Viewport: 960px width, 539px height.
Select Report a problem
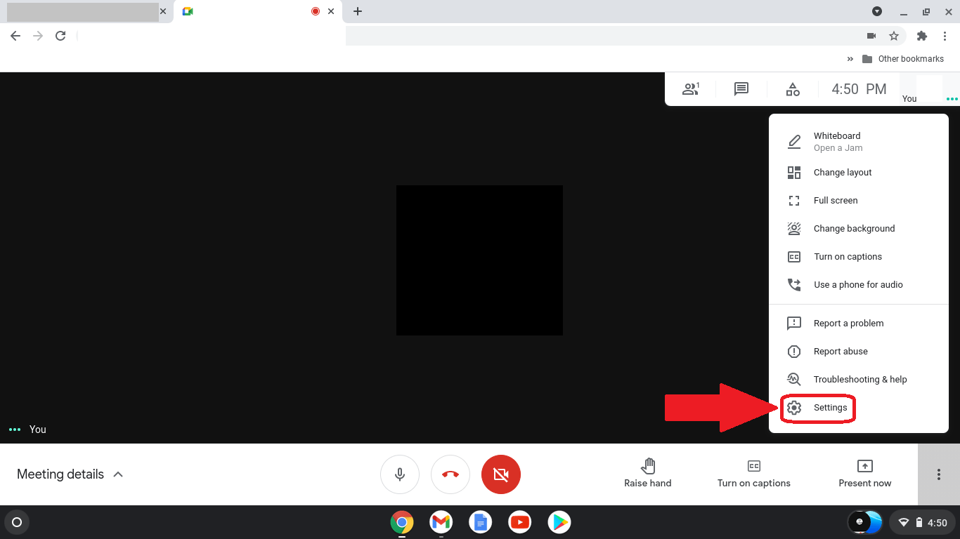(859, 324)
